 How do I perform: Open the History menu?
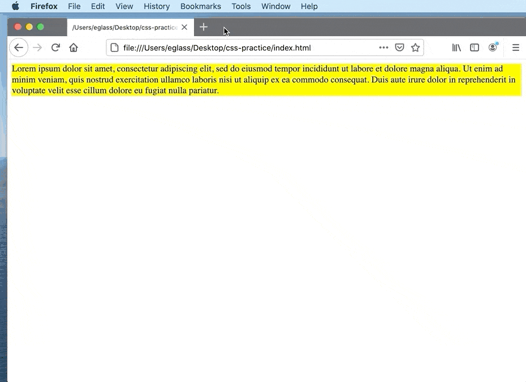click(x=157, y=6)
